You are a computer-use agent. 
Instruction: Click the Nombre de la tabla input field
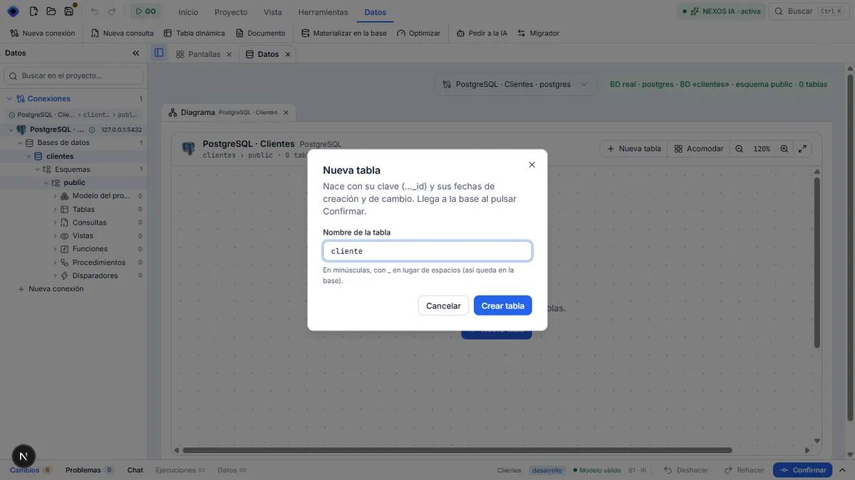[x=427, y=251]
